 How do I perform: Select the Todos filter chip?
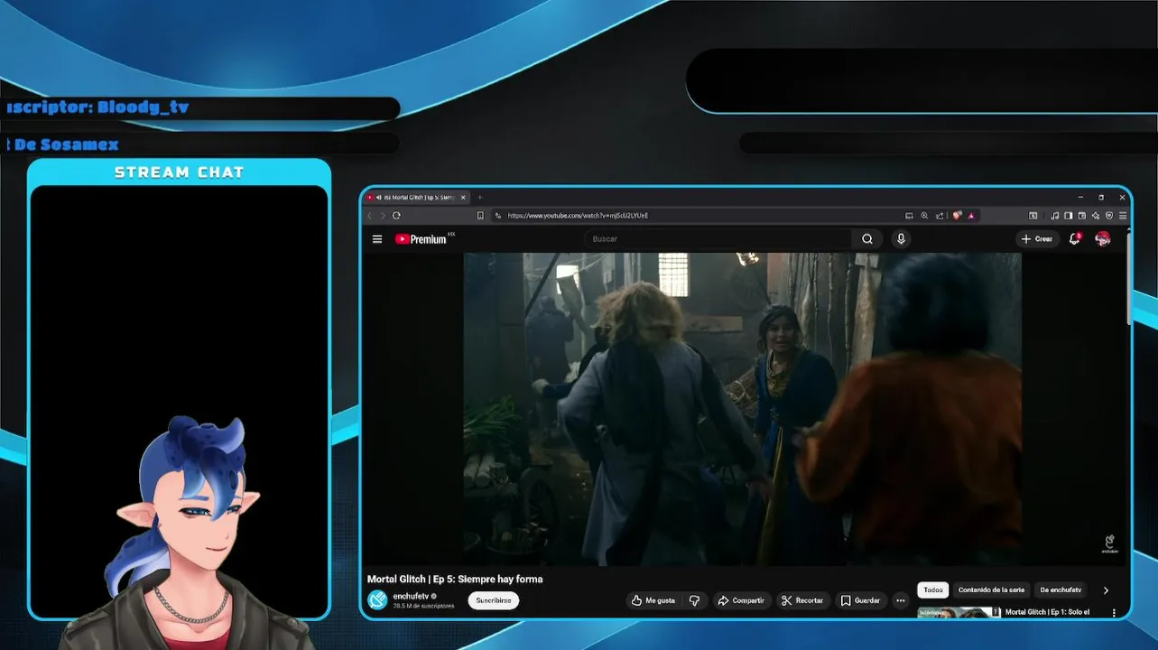click(x=933, y=590)
